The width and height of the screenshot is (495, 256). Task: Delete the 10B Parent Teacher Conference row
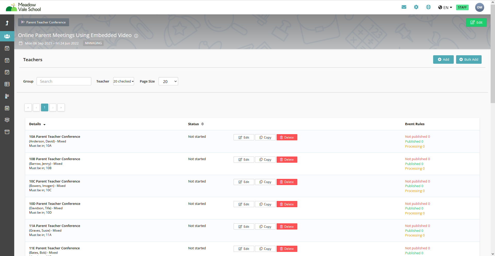(x=287, y=160)
